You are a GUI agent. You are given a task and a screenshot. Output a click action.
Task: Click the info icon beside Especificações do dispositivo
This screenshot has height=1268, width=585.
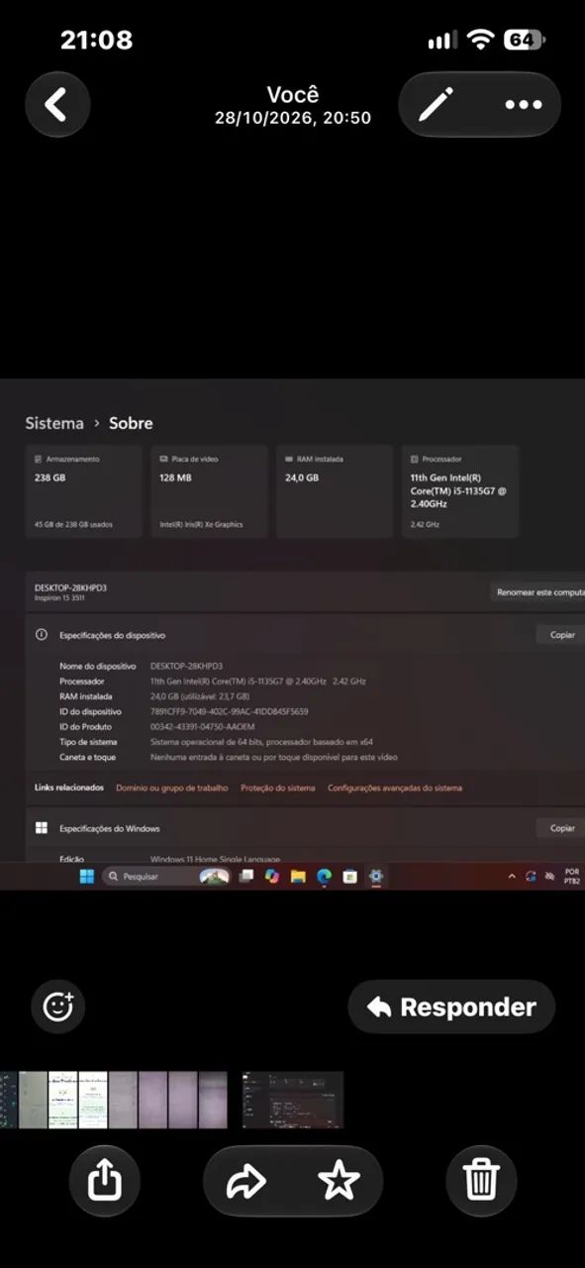(42, 635)
